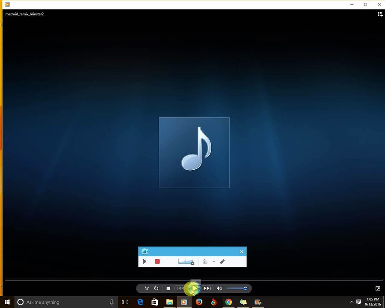Select the pencil annotate tool
The image size is (385, 308).
[x=222, y=261]
